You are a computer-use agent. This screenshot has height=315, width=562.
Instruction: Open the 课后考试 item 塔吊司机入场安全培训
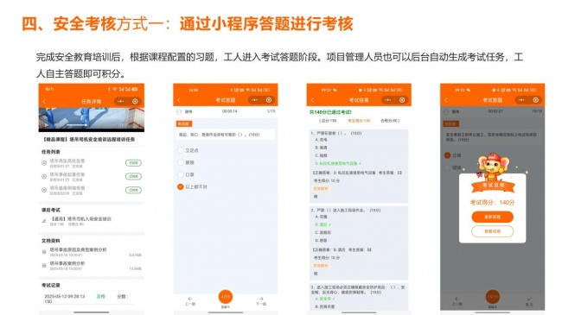[80, 218]
